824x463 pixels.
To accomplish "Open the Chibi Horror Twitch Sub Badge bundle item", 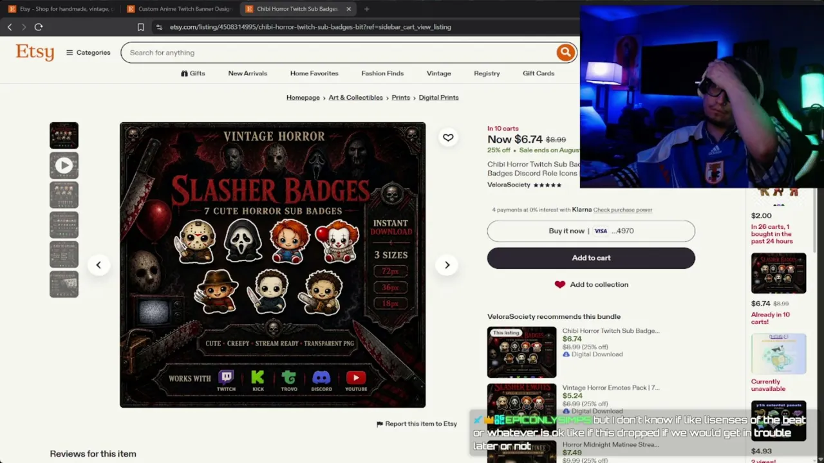I will click(611, 331).
